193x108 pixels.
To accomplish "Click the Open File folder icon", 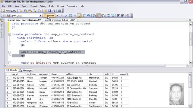I will point(45,11).
